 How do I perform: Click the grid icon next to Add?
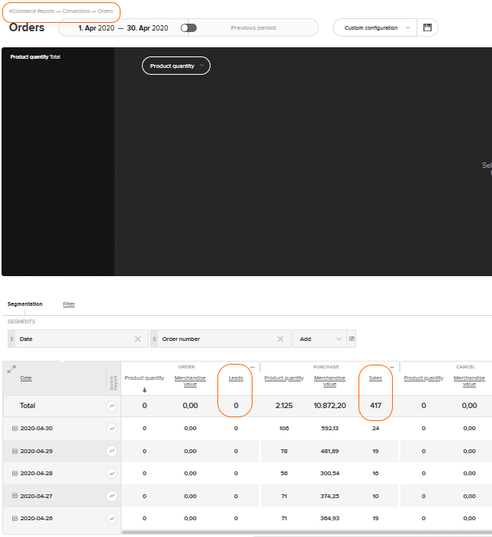point(352,339)
